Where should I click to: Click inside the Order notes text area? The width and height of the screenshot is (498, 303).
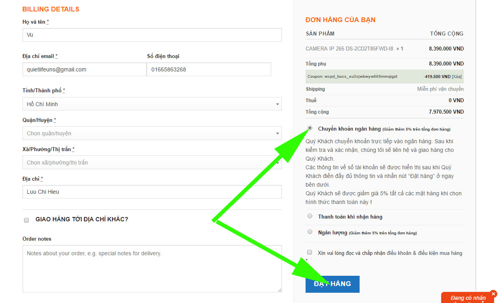coord(152,268)
